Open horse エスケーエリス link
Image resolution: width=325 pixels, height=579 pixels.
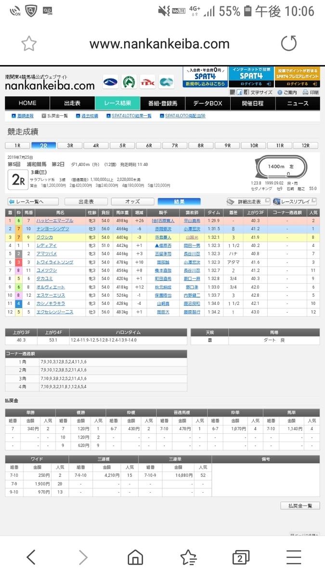click(x=51, y=295)
